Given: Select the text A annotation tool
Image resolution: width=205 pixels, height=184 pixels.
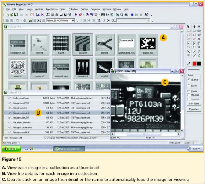Looking at the screenshot, I should tap(199, 27).
